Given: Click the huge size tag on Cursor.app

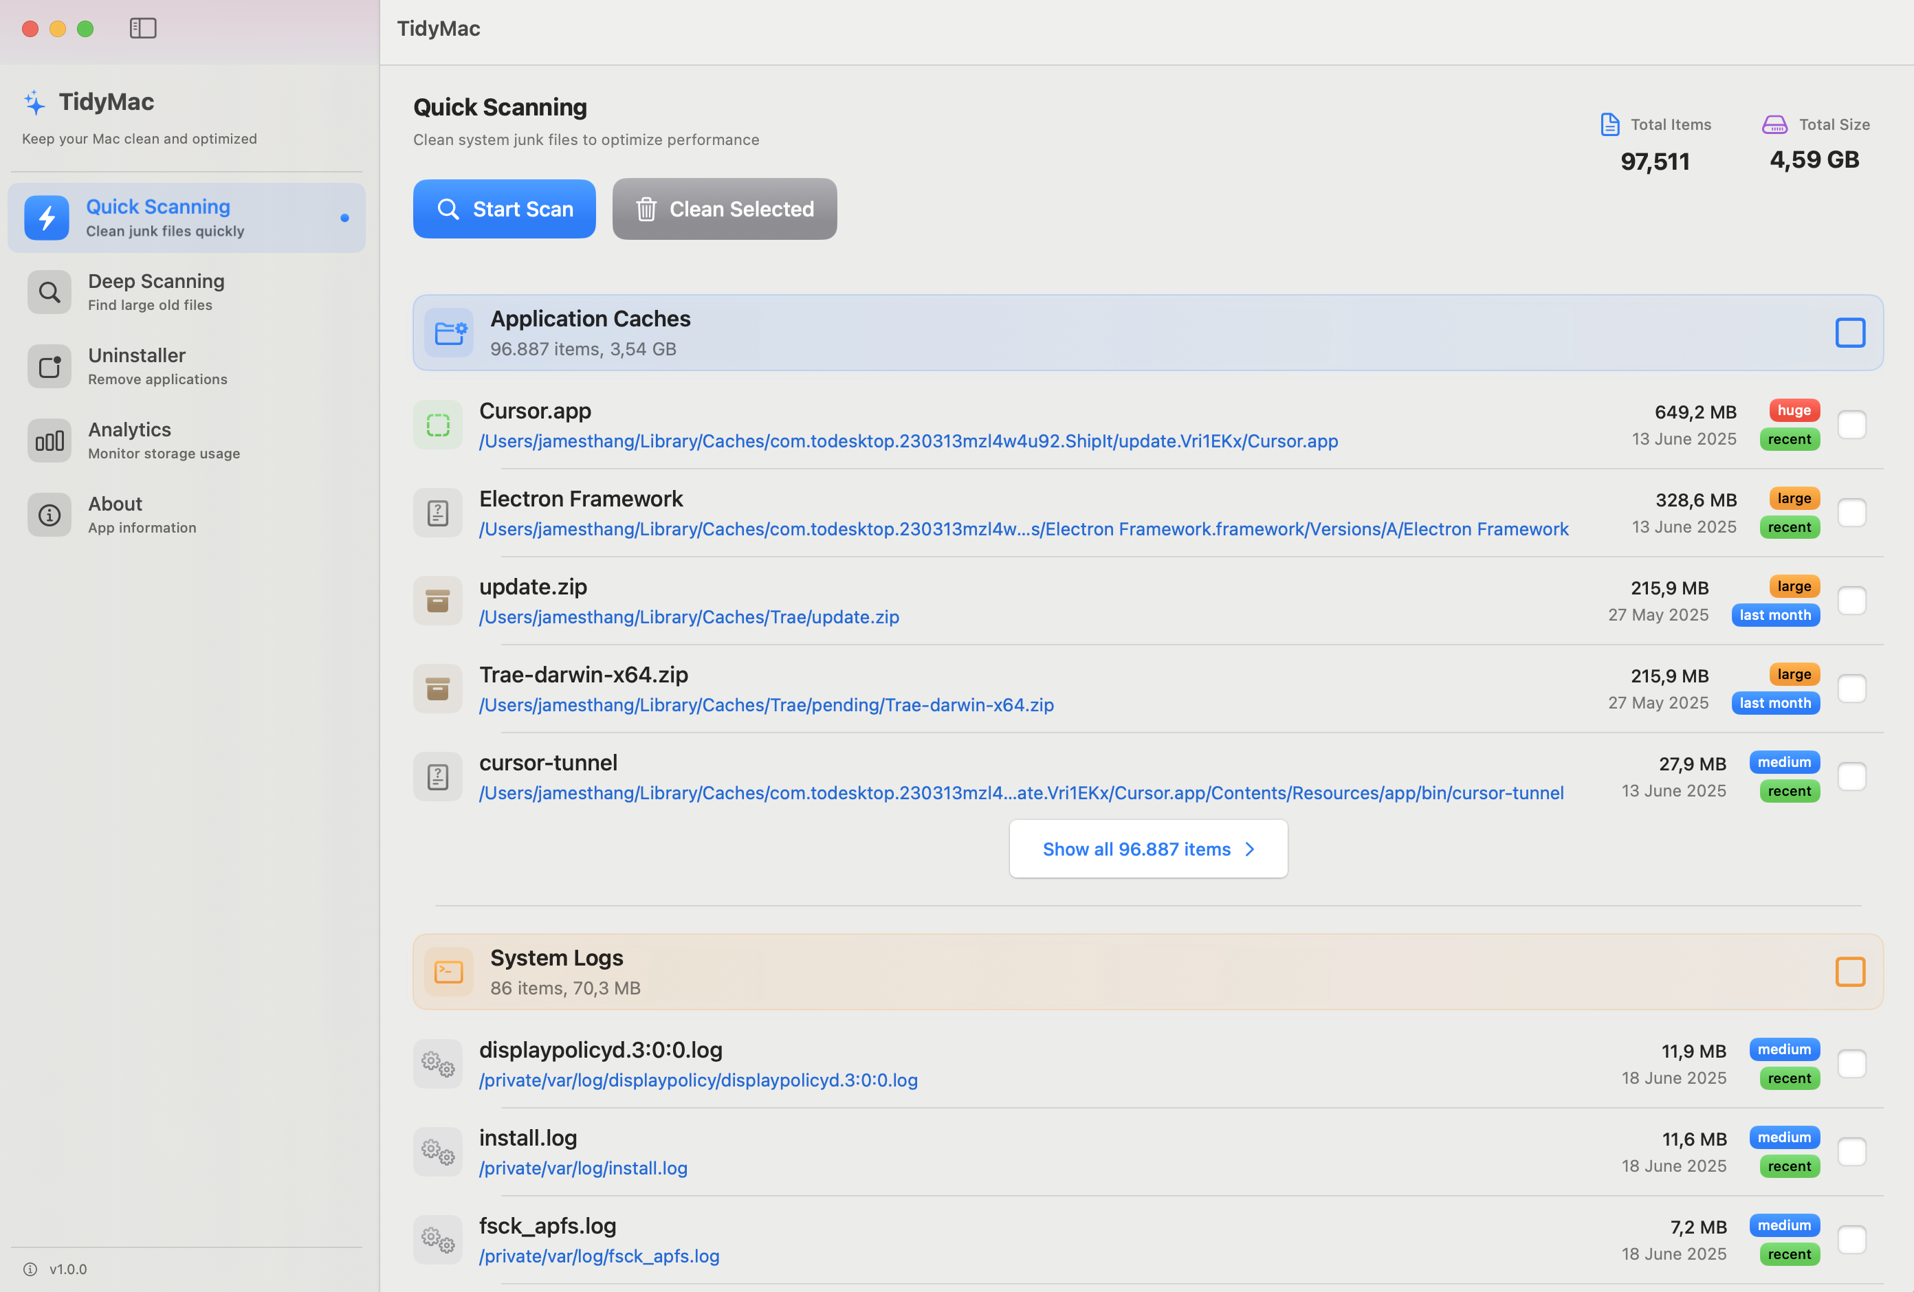Looking at the screenshot, I should point(1794,410).
